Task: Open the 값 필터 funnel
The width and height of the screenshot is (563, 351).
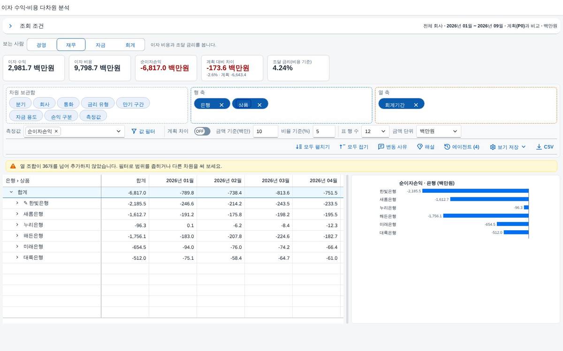Action: tap(143, 132)
